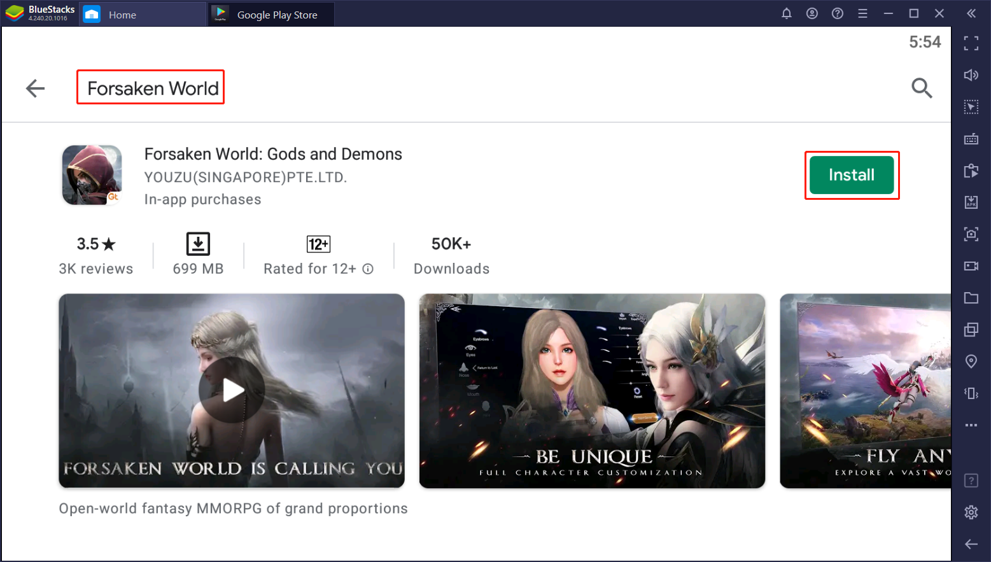
Task: Open the BlueStacks hamburger menu
Action: 863,13
